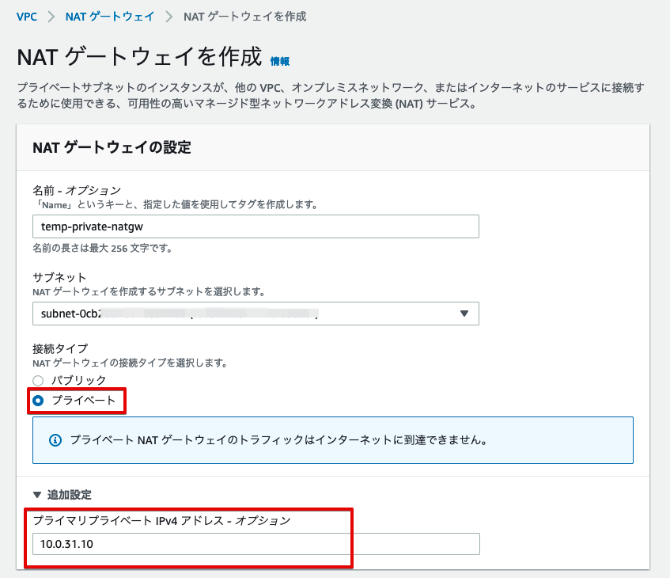Screen dimensions: 670x578
Task: Click the 名前の長さは最大 256 文字です hint text
Action: point(102,248)
